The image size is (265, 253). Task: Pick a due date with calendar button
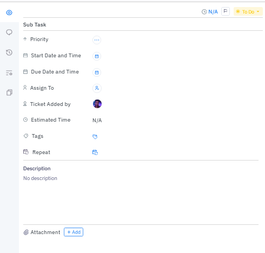[97, 72]
